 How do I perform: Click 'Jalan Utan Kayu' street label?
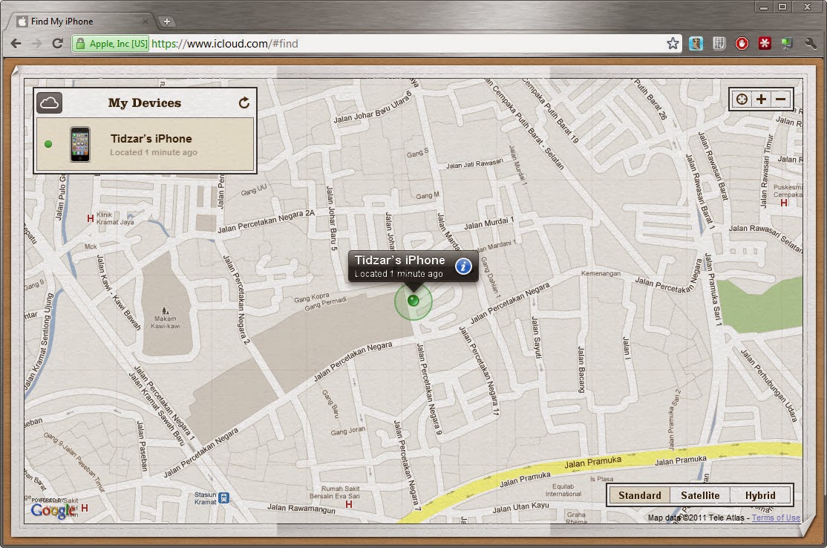[520, 507]
